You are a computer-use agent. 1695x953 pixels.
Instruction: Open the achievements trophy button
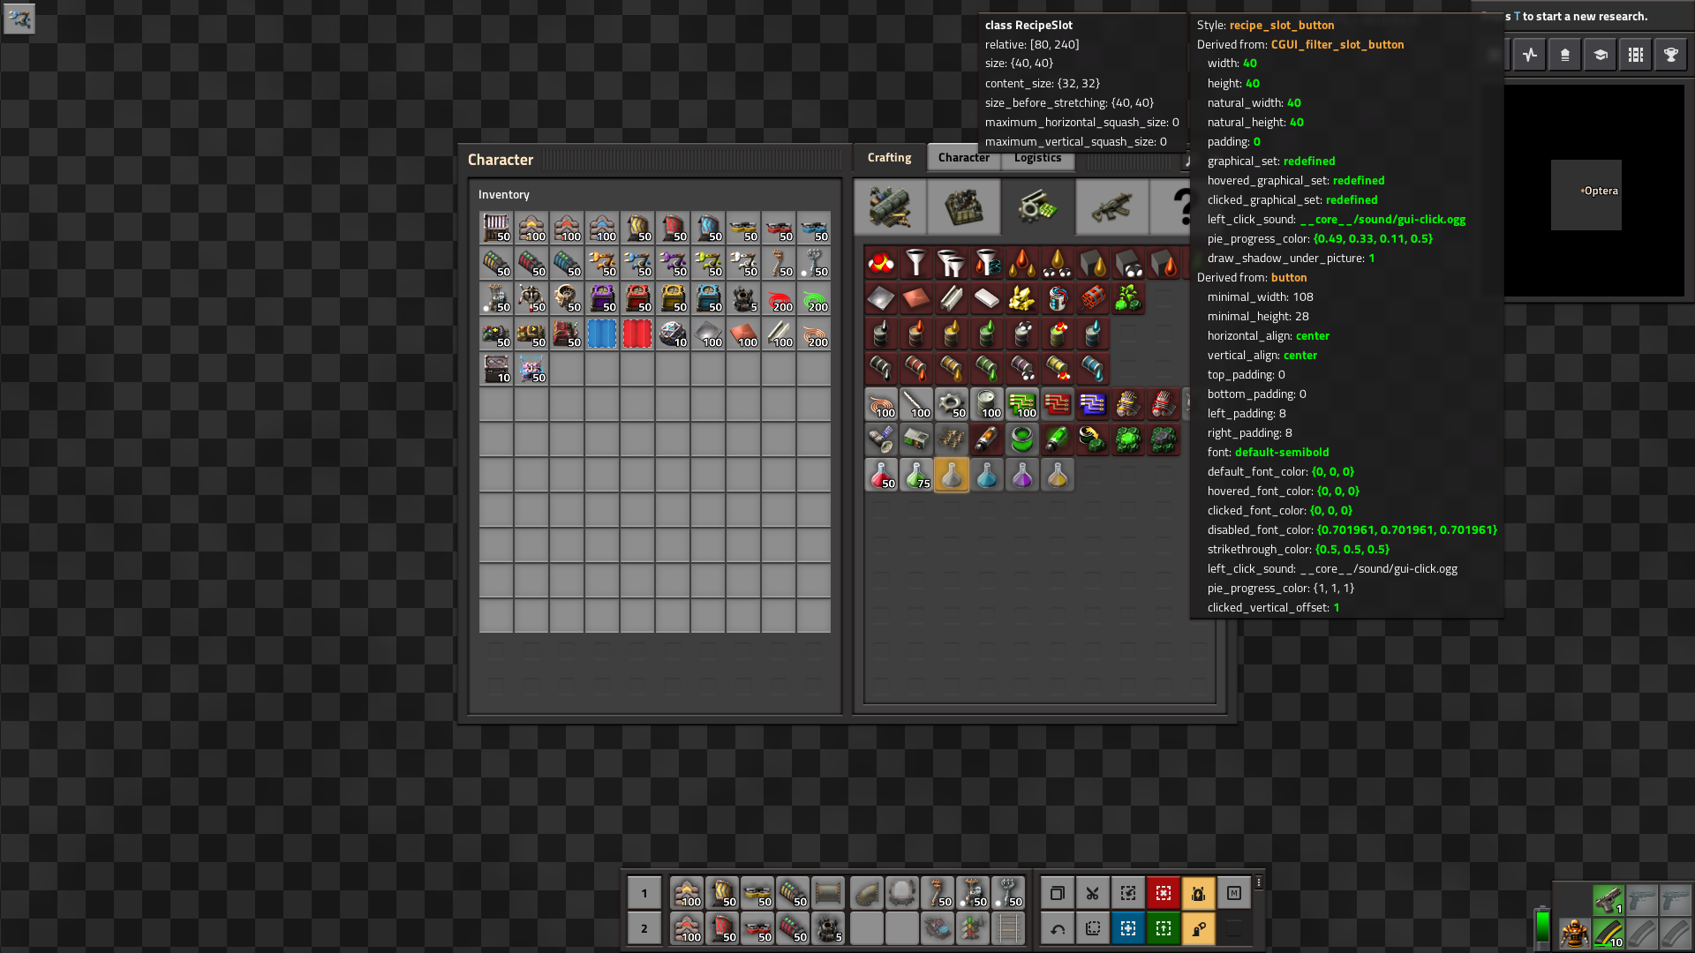[1671, 55]
